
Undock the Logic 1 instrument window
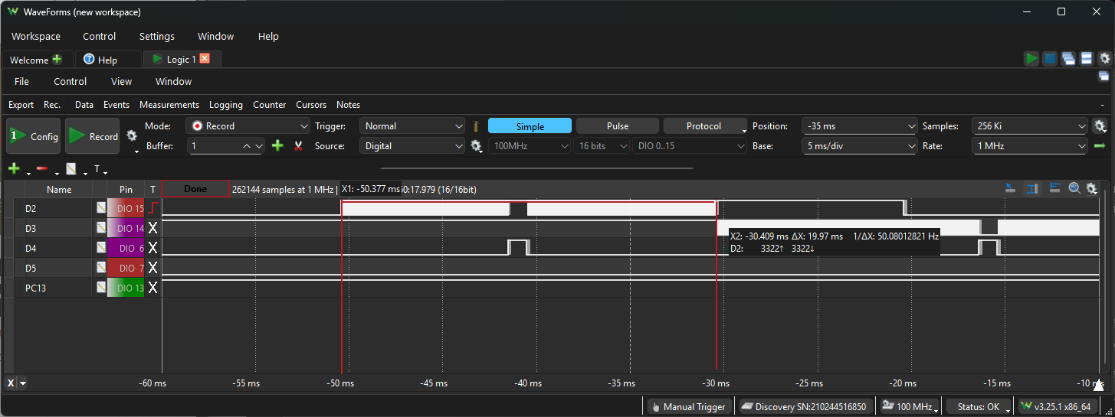pos(1104,76)
